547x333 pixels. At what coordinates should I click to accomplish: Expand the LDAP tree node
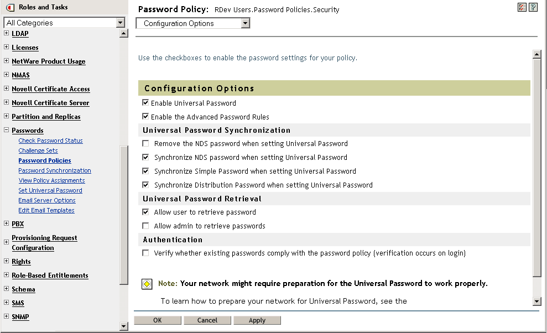[x=6, y=33]
